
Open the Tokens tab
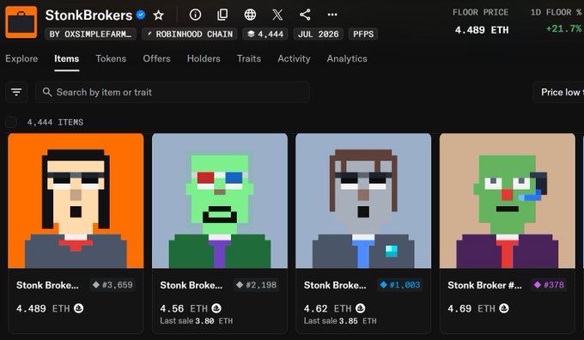point(111,59)
